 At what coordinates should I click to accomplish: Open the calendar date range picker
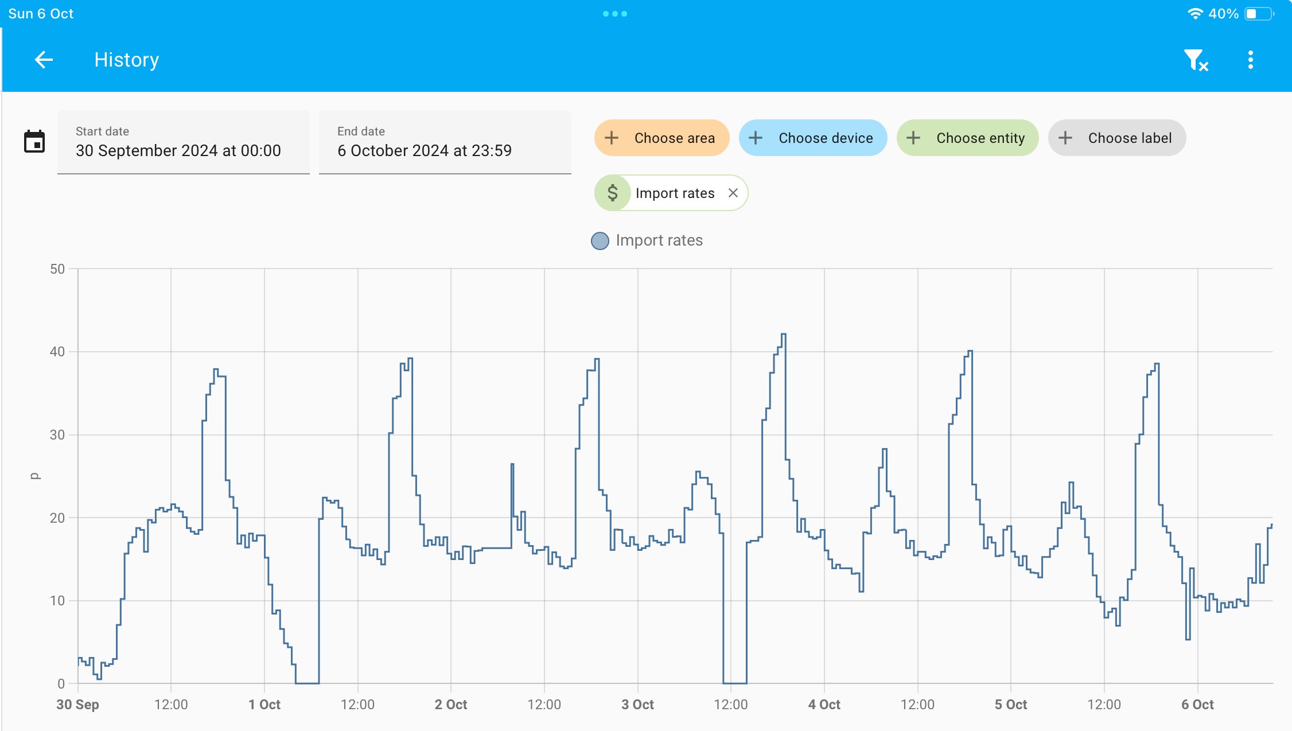(x=34, y=142)
